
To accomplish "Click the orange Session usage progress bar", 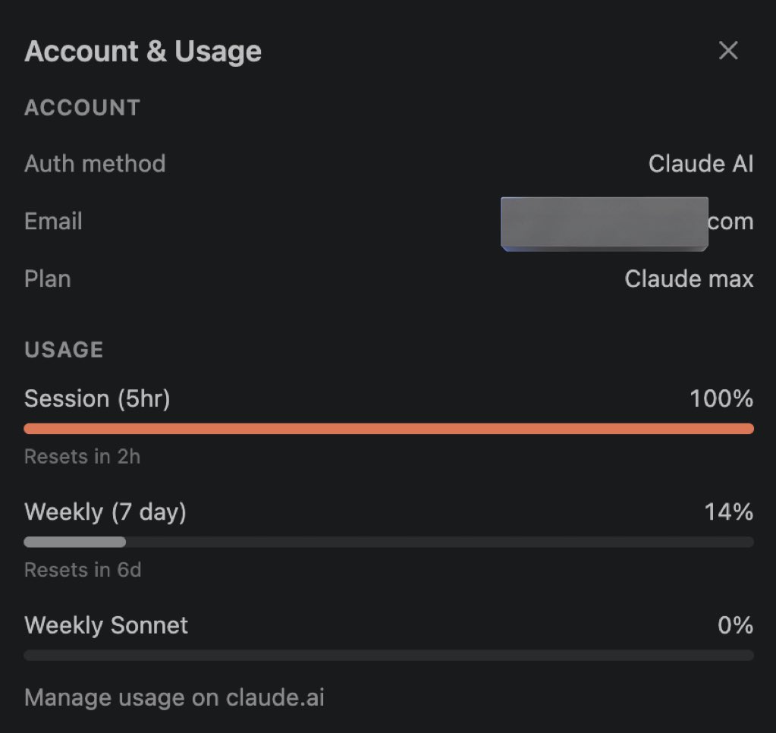I will [x=388, y=429].
